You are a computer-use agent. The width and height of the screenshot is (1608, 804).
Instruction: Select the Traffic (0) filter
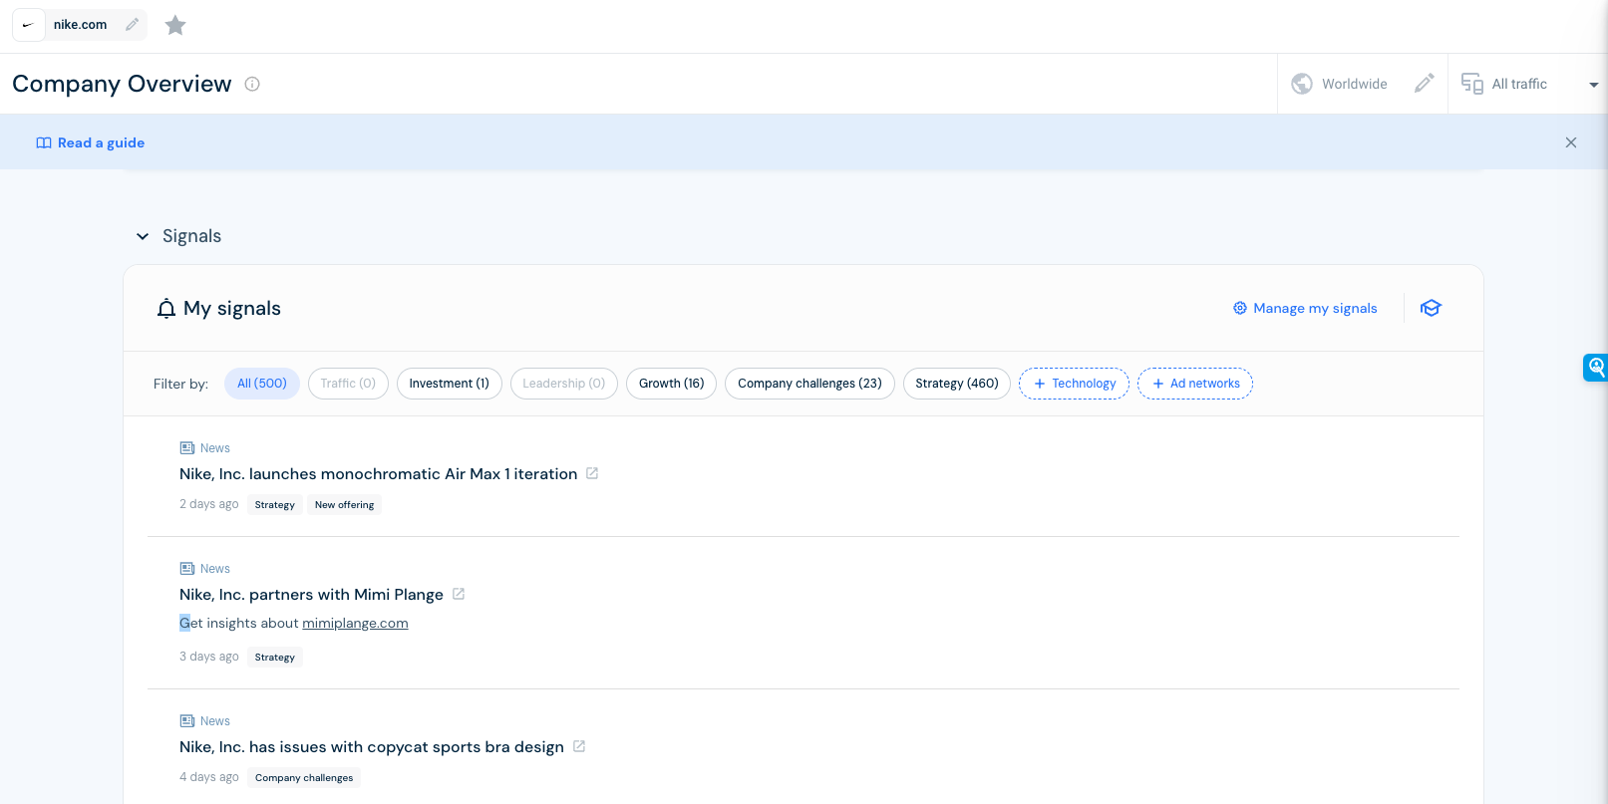tap(348, 384)
